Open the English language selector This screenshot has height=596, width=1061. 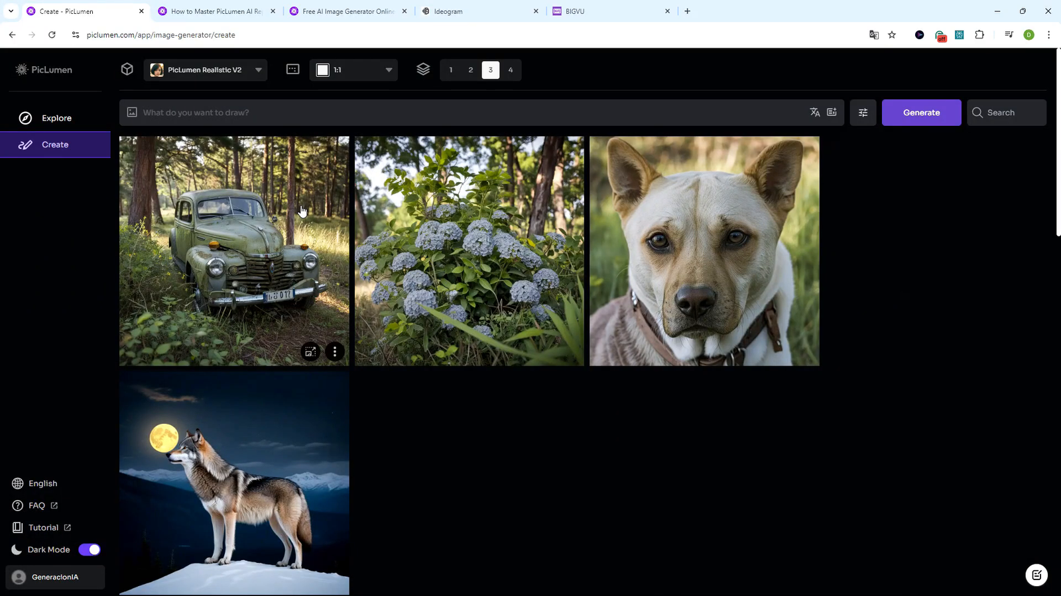click(42, 483)
